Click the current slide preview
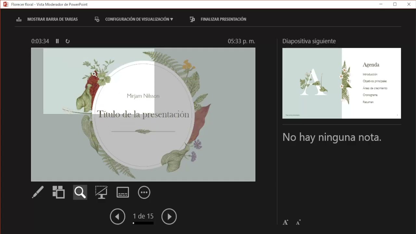Viewport: 416px width, 234px height. point(143,114)
